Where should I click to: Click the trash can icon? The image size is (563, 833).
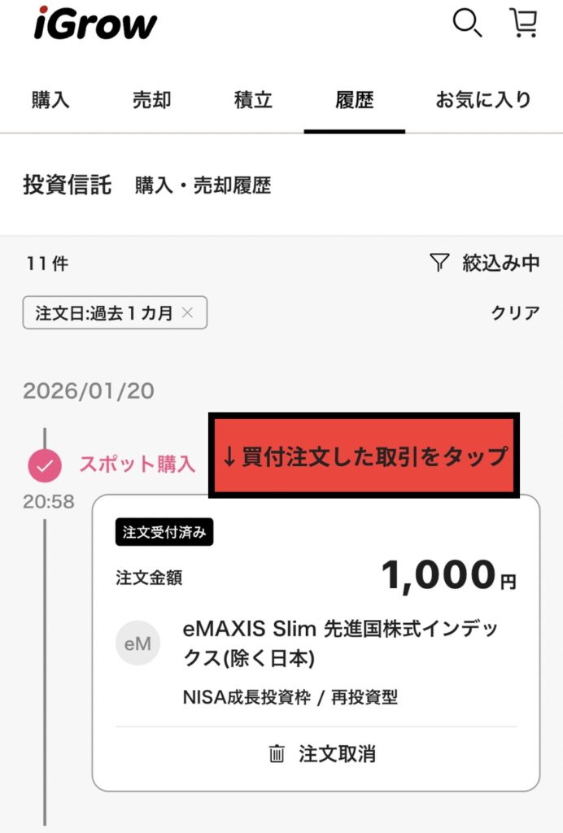click(x=277, y=754)
